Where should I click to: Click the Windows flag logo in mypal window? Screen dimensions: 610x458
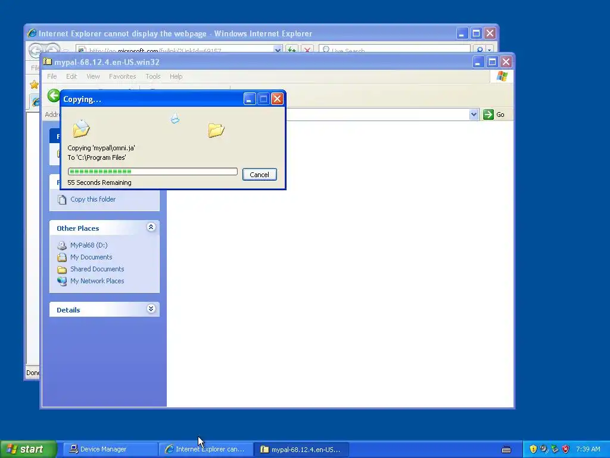coord(502,76)
